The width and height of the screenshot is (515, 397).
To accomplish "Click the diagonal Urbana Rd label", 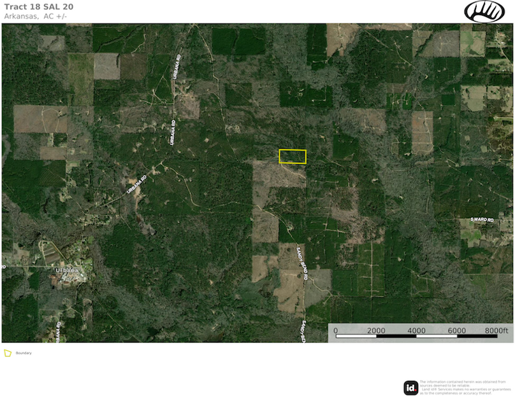I will click(x=136, y=184).
